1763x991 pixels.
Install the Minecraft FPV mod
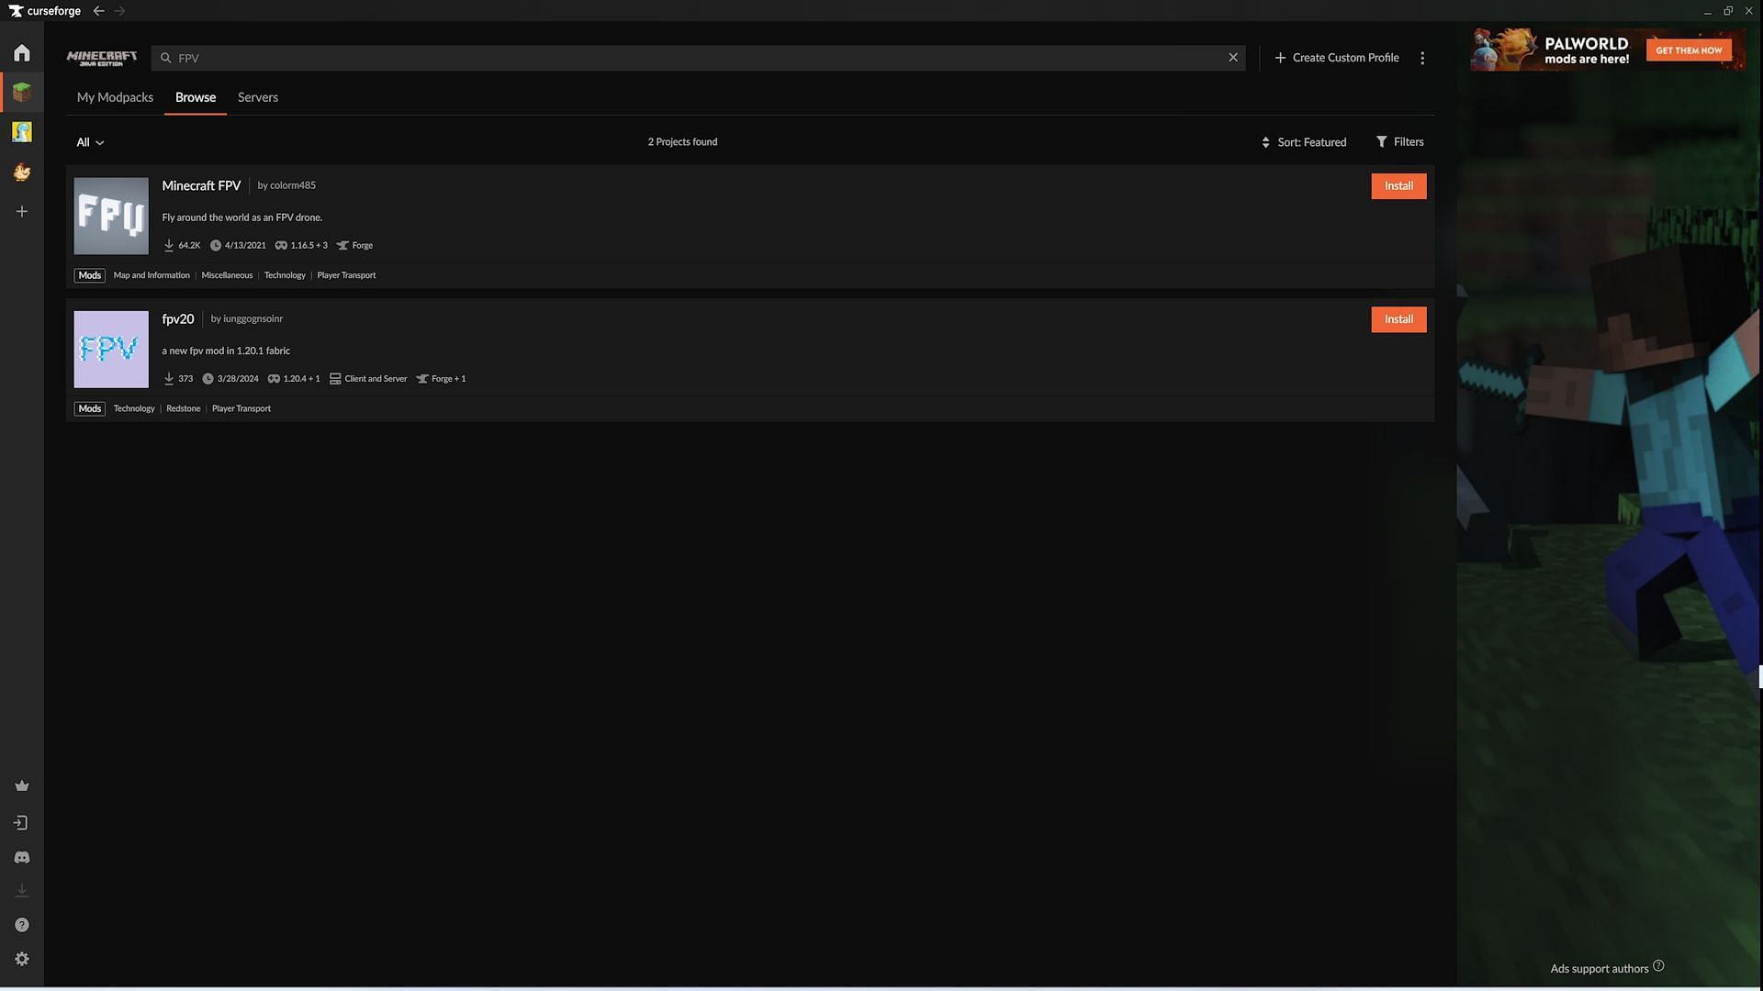[x=1398, y=186]
